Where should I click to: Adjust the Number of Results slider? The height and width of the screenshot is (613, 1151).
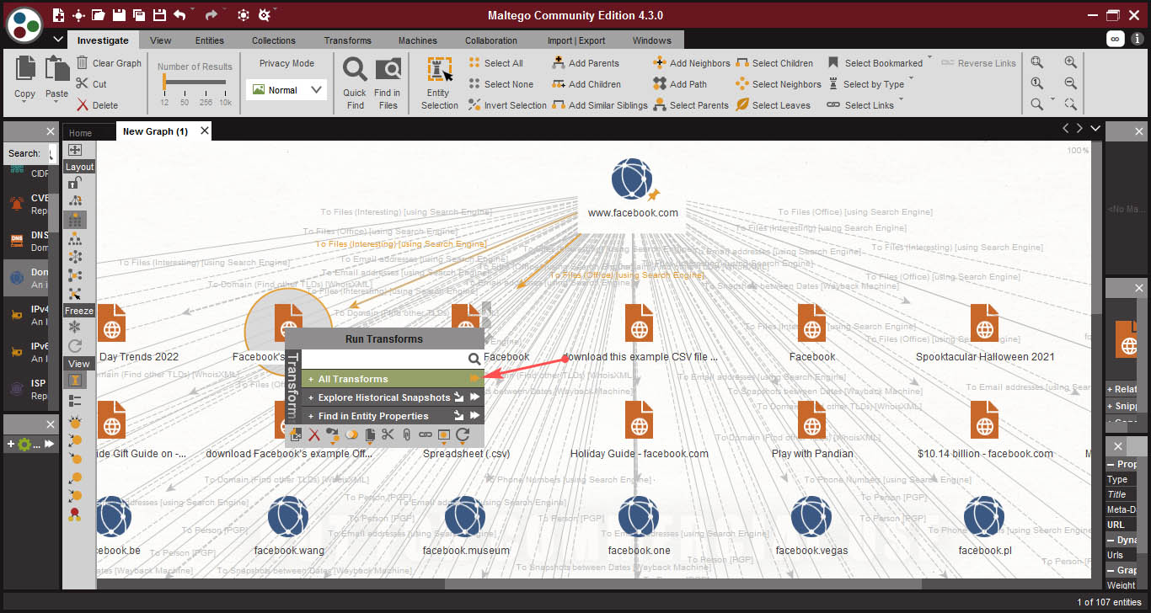pos(165,83)
